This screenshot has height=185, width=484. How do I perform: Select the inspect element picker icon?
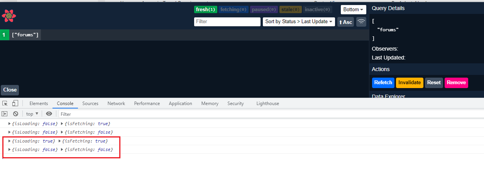tap(5, 104)
